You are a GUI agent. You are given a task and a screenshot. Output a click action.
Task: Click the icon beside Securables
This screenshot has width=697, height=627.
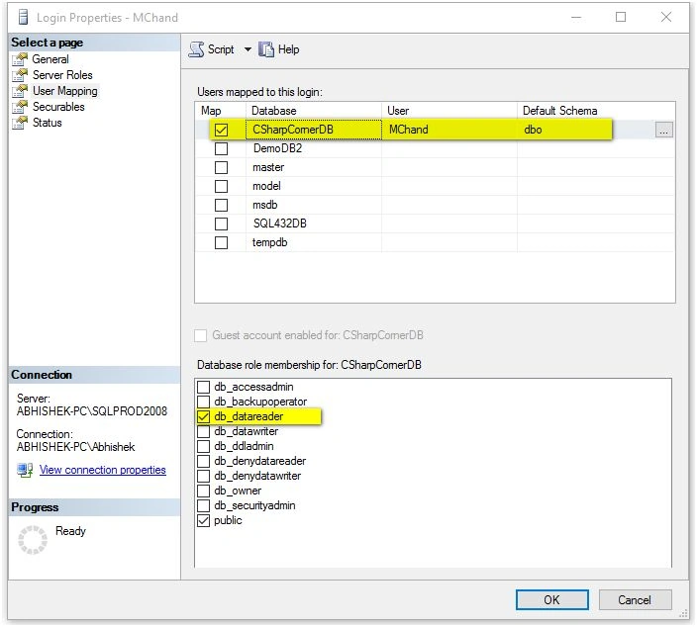click(x=20, y=107)
